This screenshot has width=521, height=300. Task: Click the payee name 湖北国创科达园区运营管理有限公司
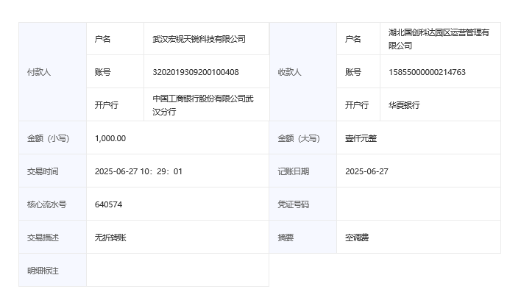(x=439, y=39)
